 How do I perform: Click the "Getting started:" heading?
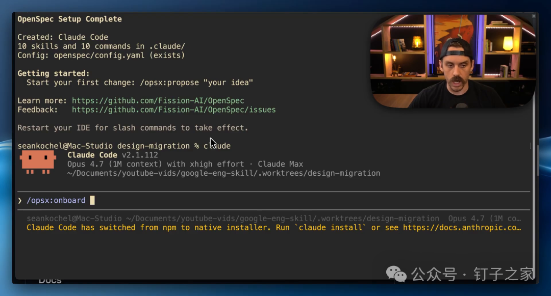54,74
